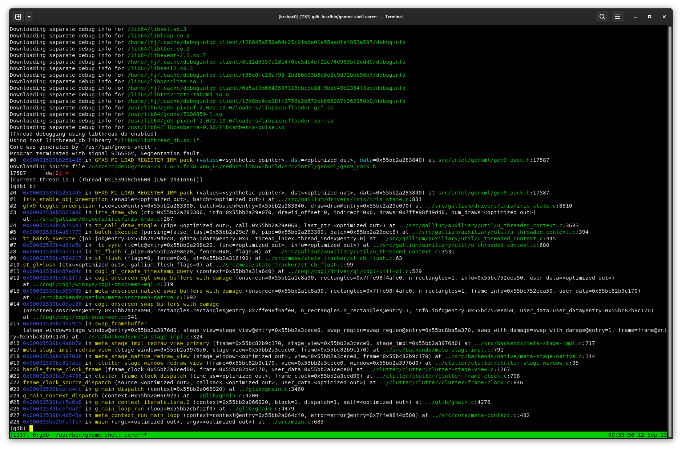Click the tmux clock 00:39:56 12-Sep-23

pyautogui.click(x=637, y=435)
